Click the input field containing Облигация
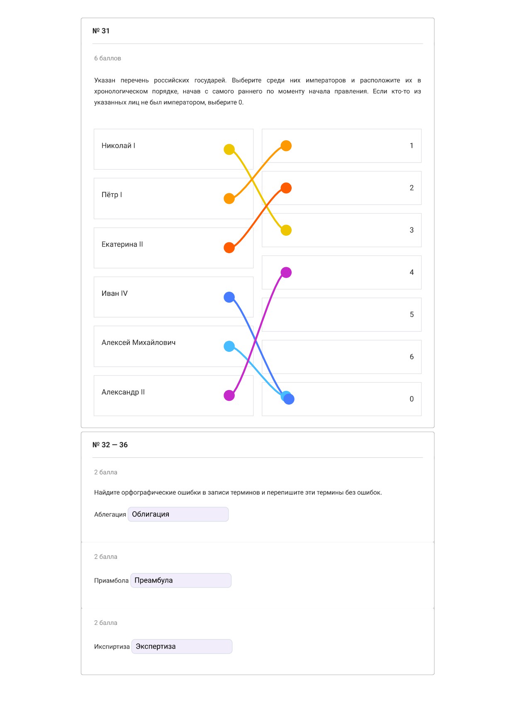The image size is (514, 727). click(178, 514)
